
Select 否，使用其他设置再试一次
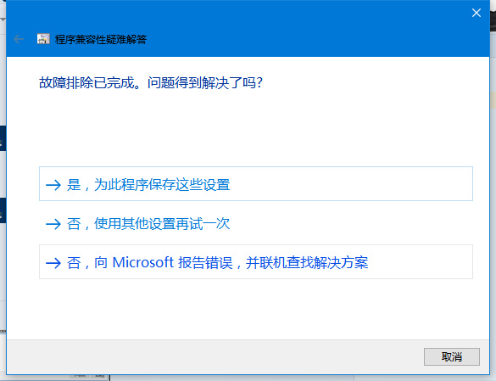point(256,224)
